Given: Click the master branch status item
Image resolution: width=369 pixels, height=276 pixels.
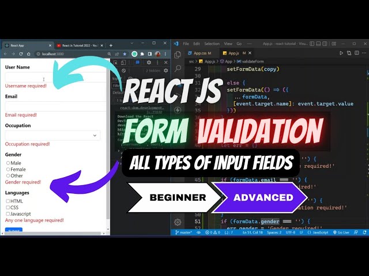Looking at the screenshot, I should click(183, 232).
